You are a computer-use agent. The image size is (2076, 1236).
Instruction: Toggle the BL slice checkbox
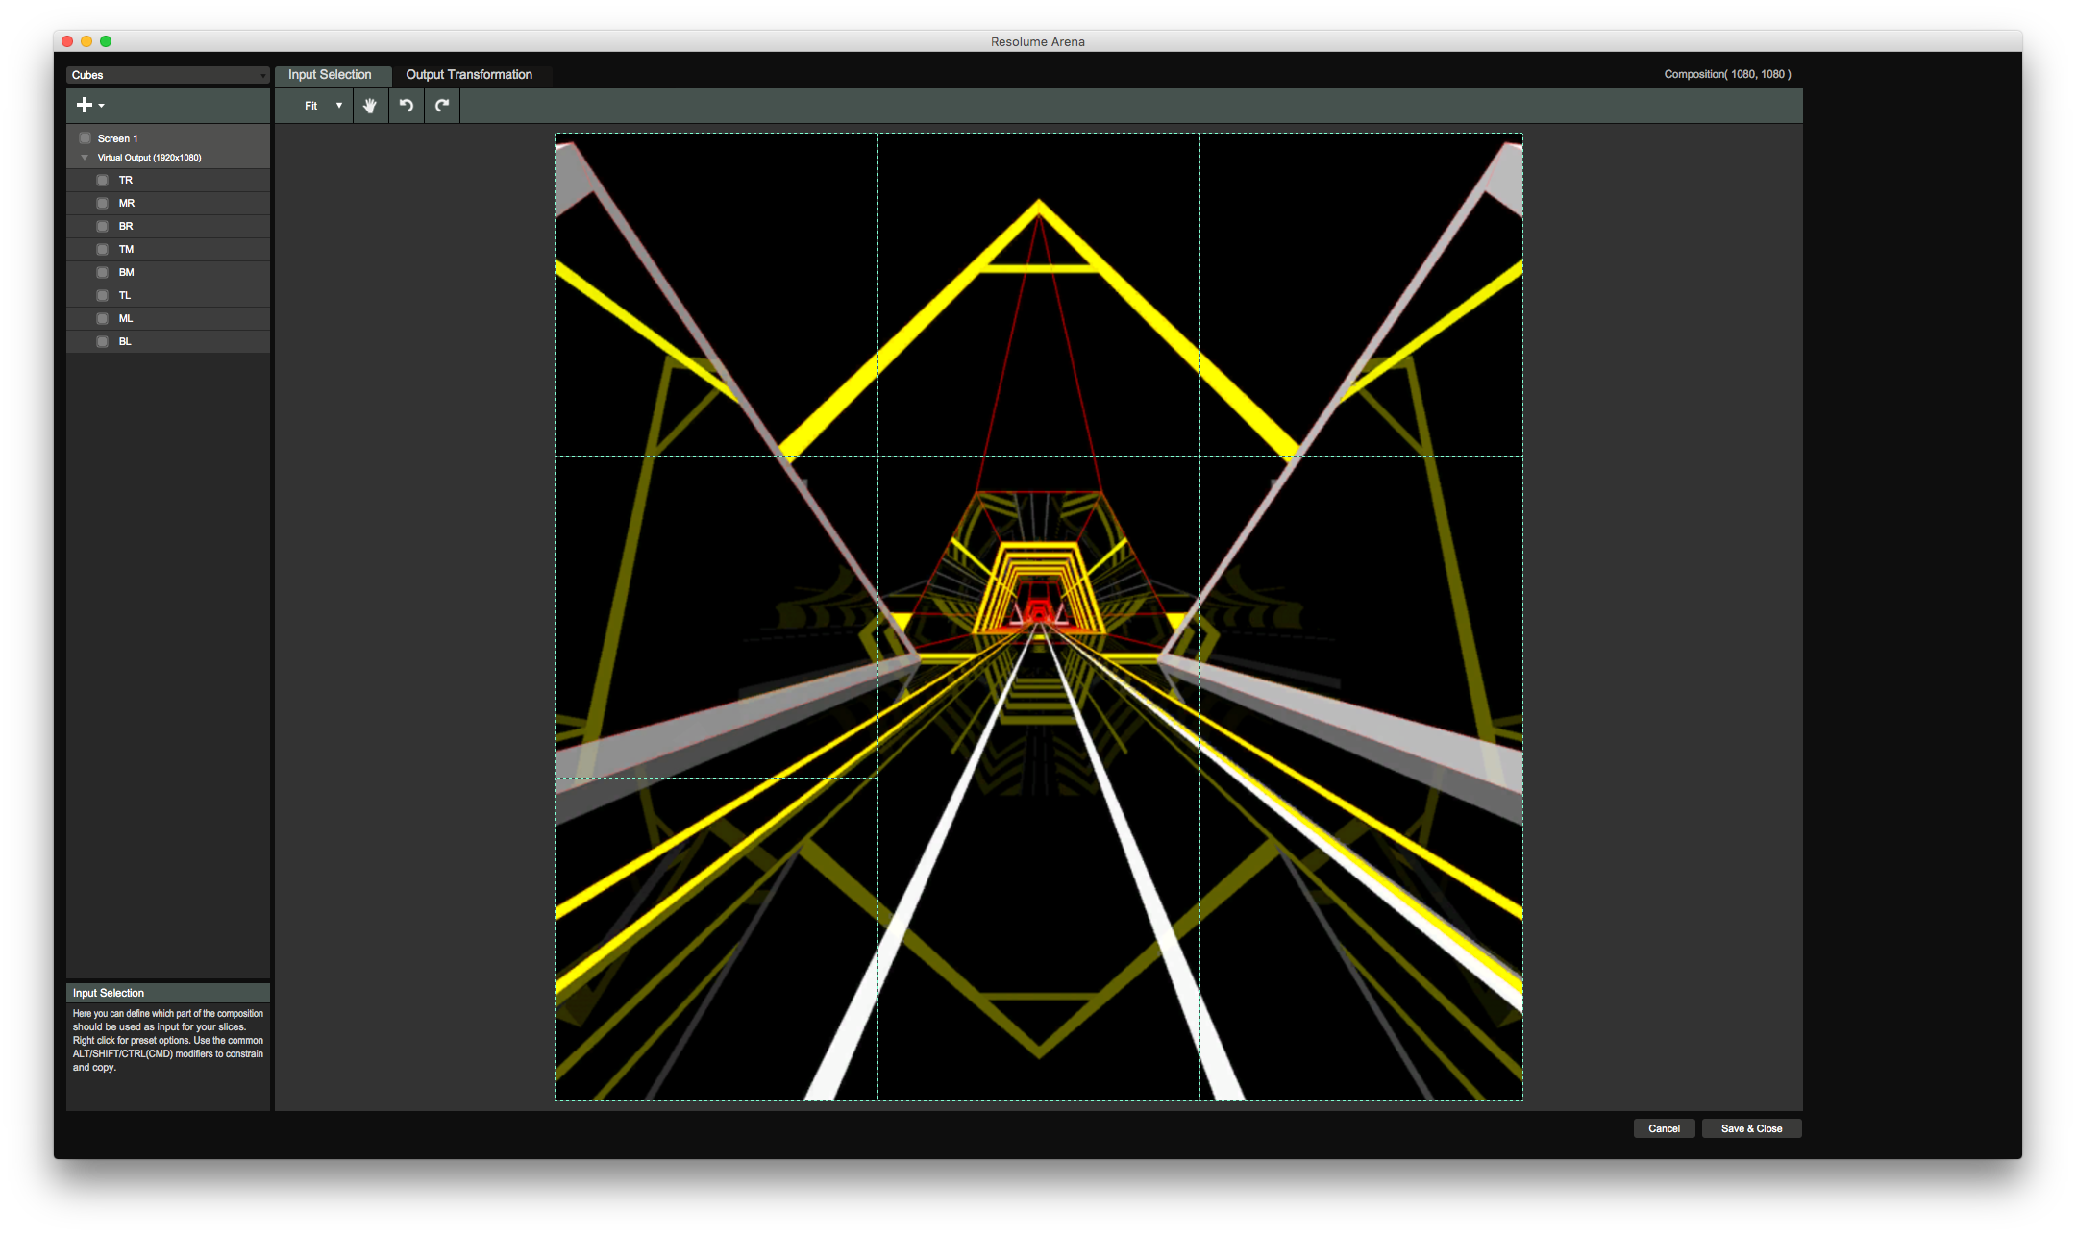pyautogui.click(x=103, y=342)
